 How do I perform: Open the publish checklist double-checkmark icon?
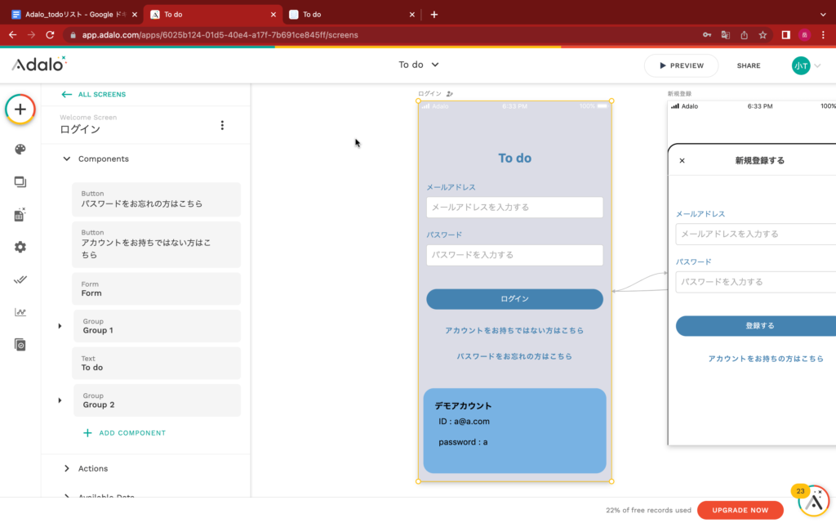point(20,279)
